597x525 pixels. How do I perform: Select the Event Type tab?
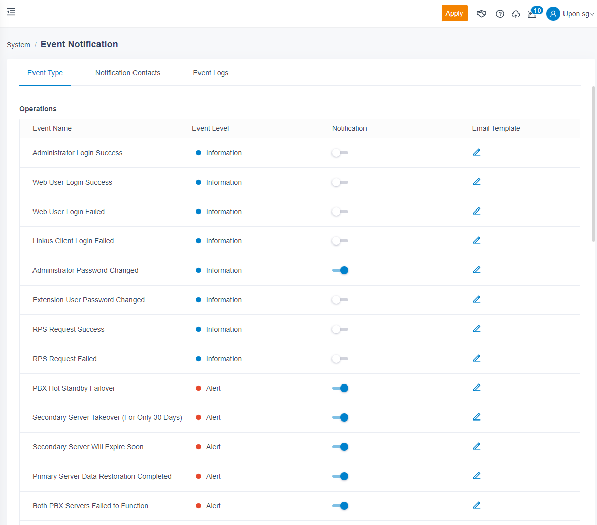coord(45,73)
